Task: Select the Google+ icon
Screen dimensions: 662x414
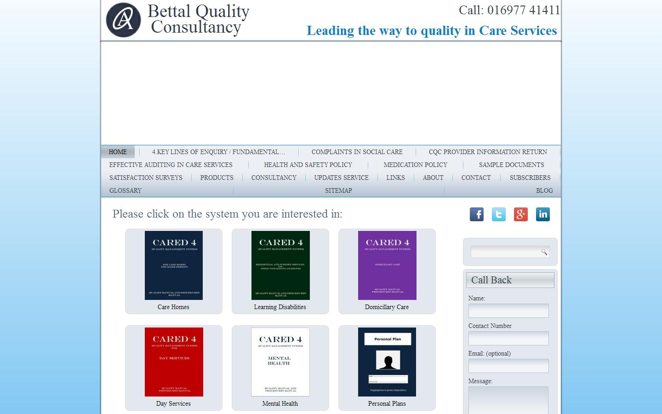Action: 520,214
